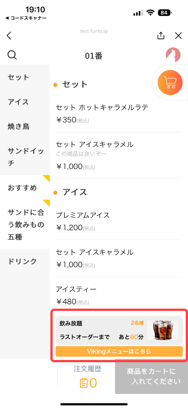The height and width of the screenshot is (409, 188).
Task: Go back with the left chevron
Action: [x=9, y=35]
